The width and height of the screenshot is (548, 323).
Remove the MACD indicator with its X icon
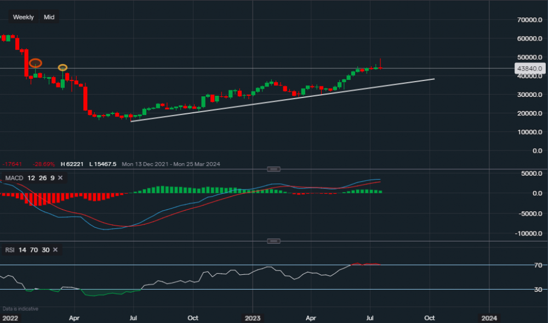pos(60,178)
